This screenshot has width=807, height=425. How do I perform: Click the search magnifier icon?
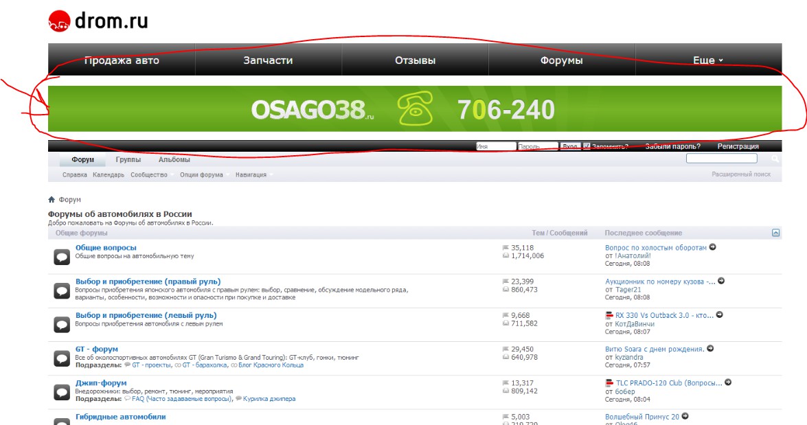[x=775, y=159]
